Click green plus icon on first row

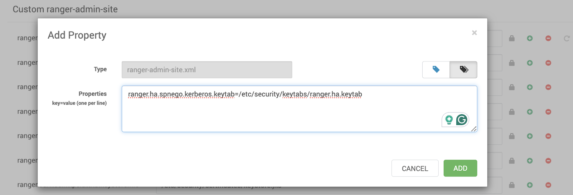click(x=530, y=38)
